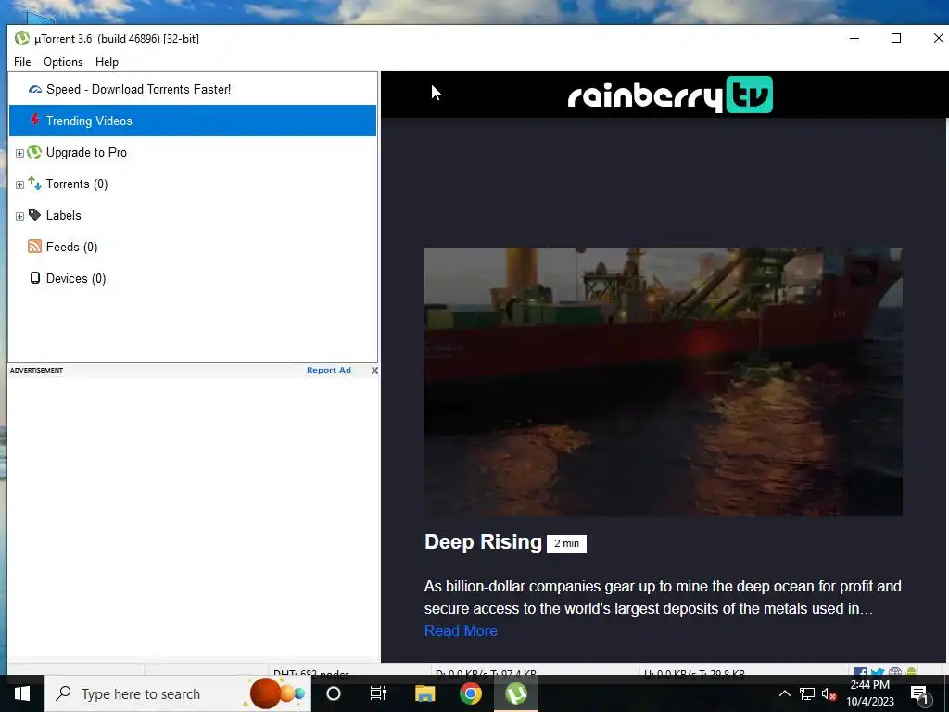Screen dimensions: 949x712
Task: Click the speedometer icon beside Speed
Action: 35,90
